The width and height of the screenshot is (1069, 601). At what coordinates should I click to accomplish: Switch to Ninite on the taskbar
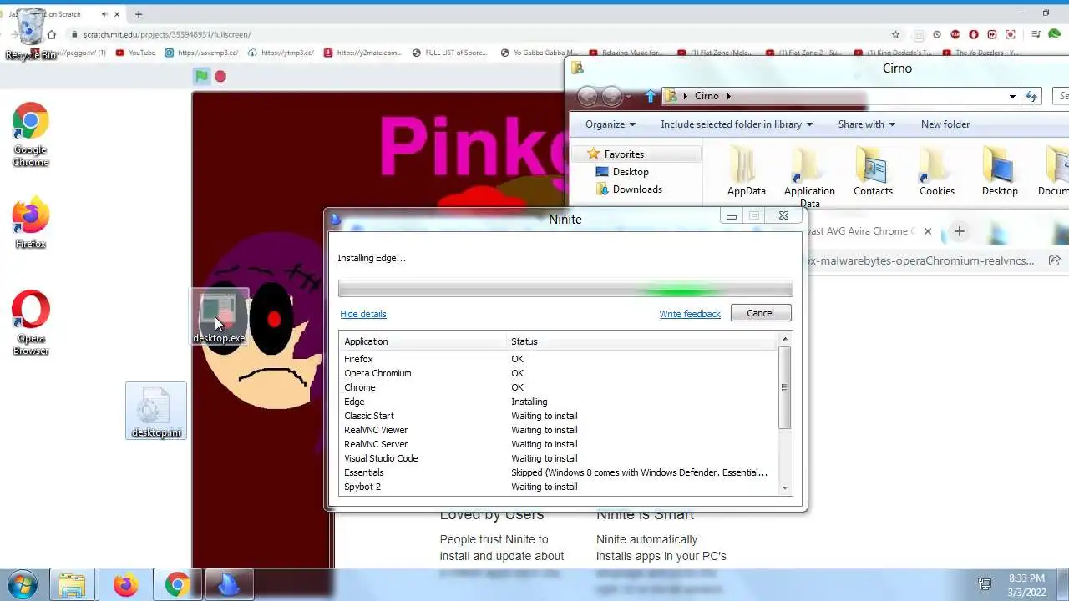pos(228,584)
